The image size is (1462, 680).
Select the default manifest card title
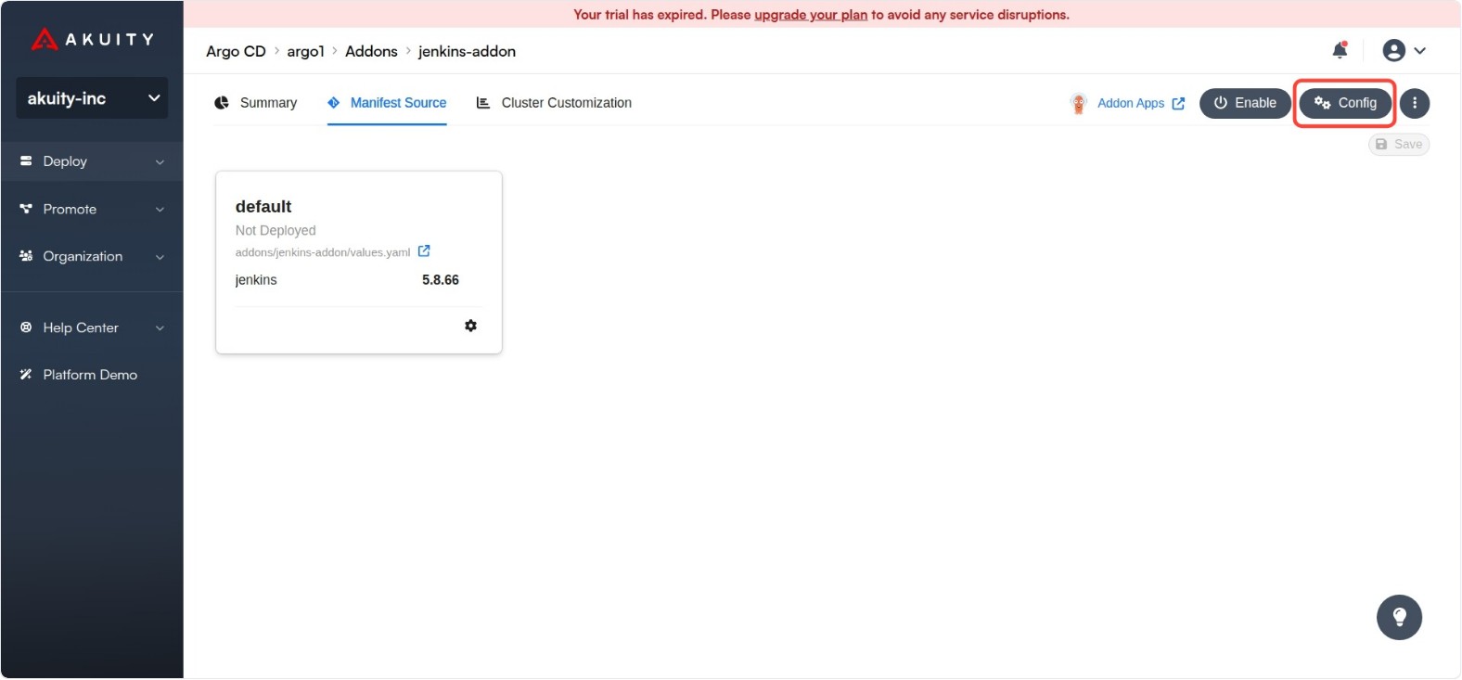click(263, 207)
